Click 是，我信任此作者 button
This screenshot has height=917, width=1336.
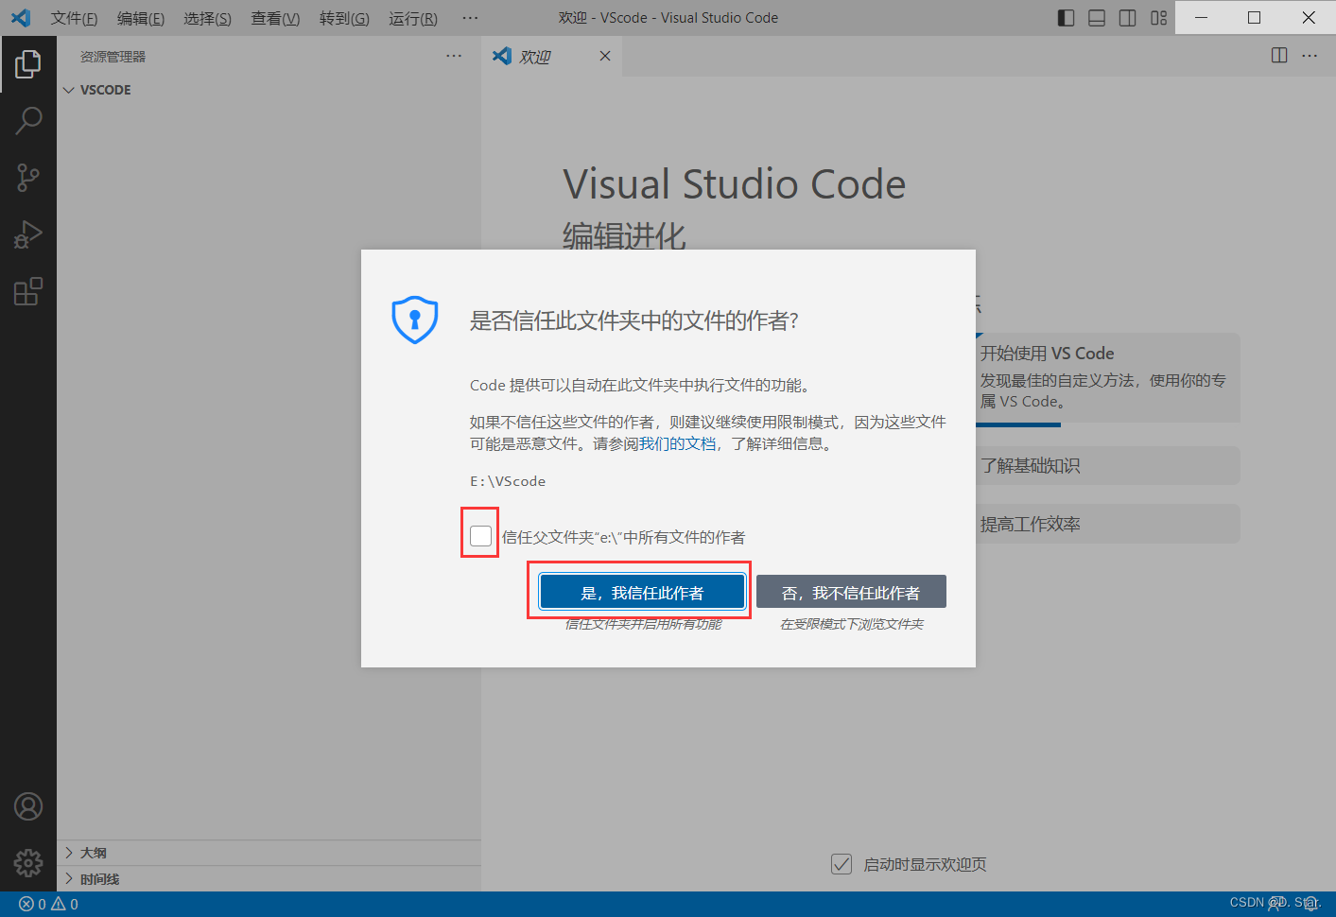(x=642, y=592)
